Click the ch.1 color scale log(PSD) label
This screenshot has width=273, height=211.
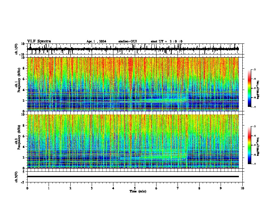[258, 90]
